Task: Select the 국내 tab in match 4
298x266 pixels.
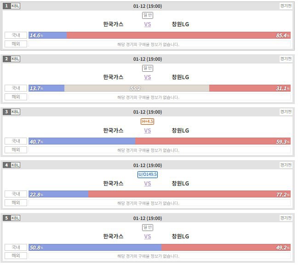Action: [x=16, y=194]
